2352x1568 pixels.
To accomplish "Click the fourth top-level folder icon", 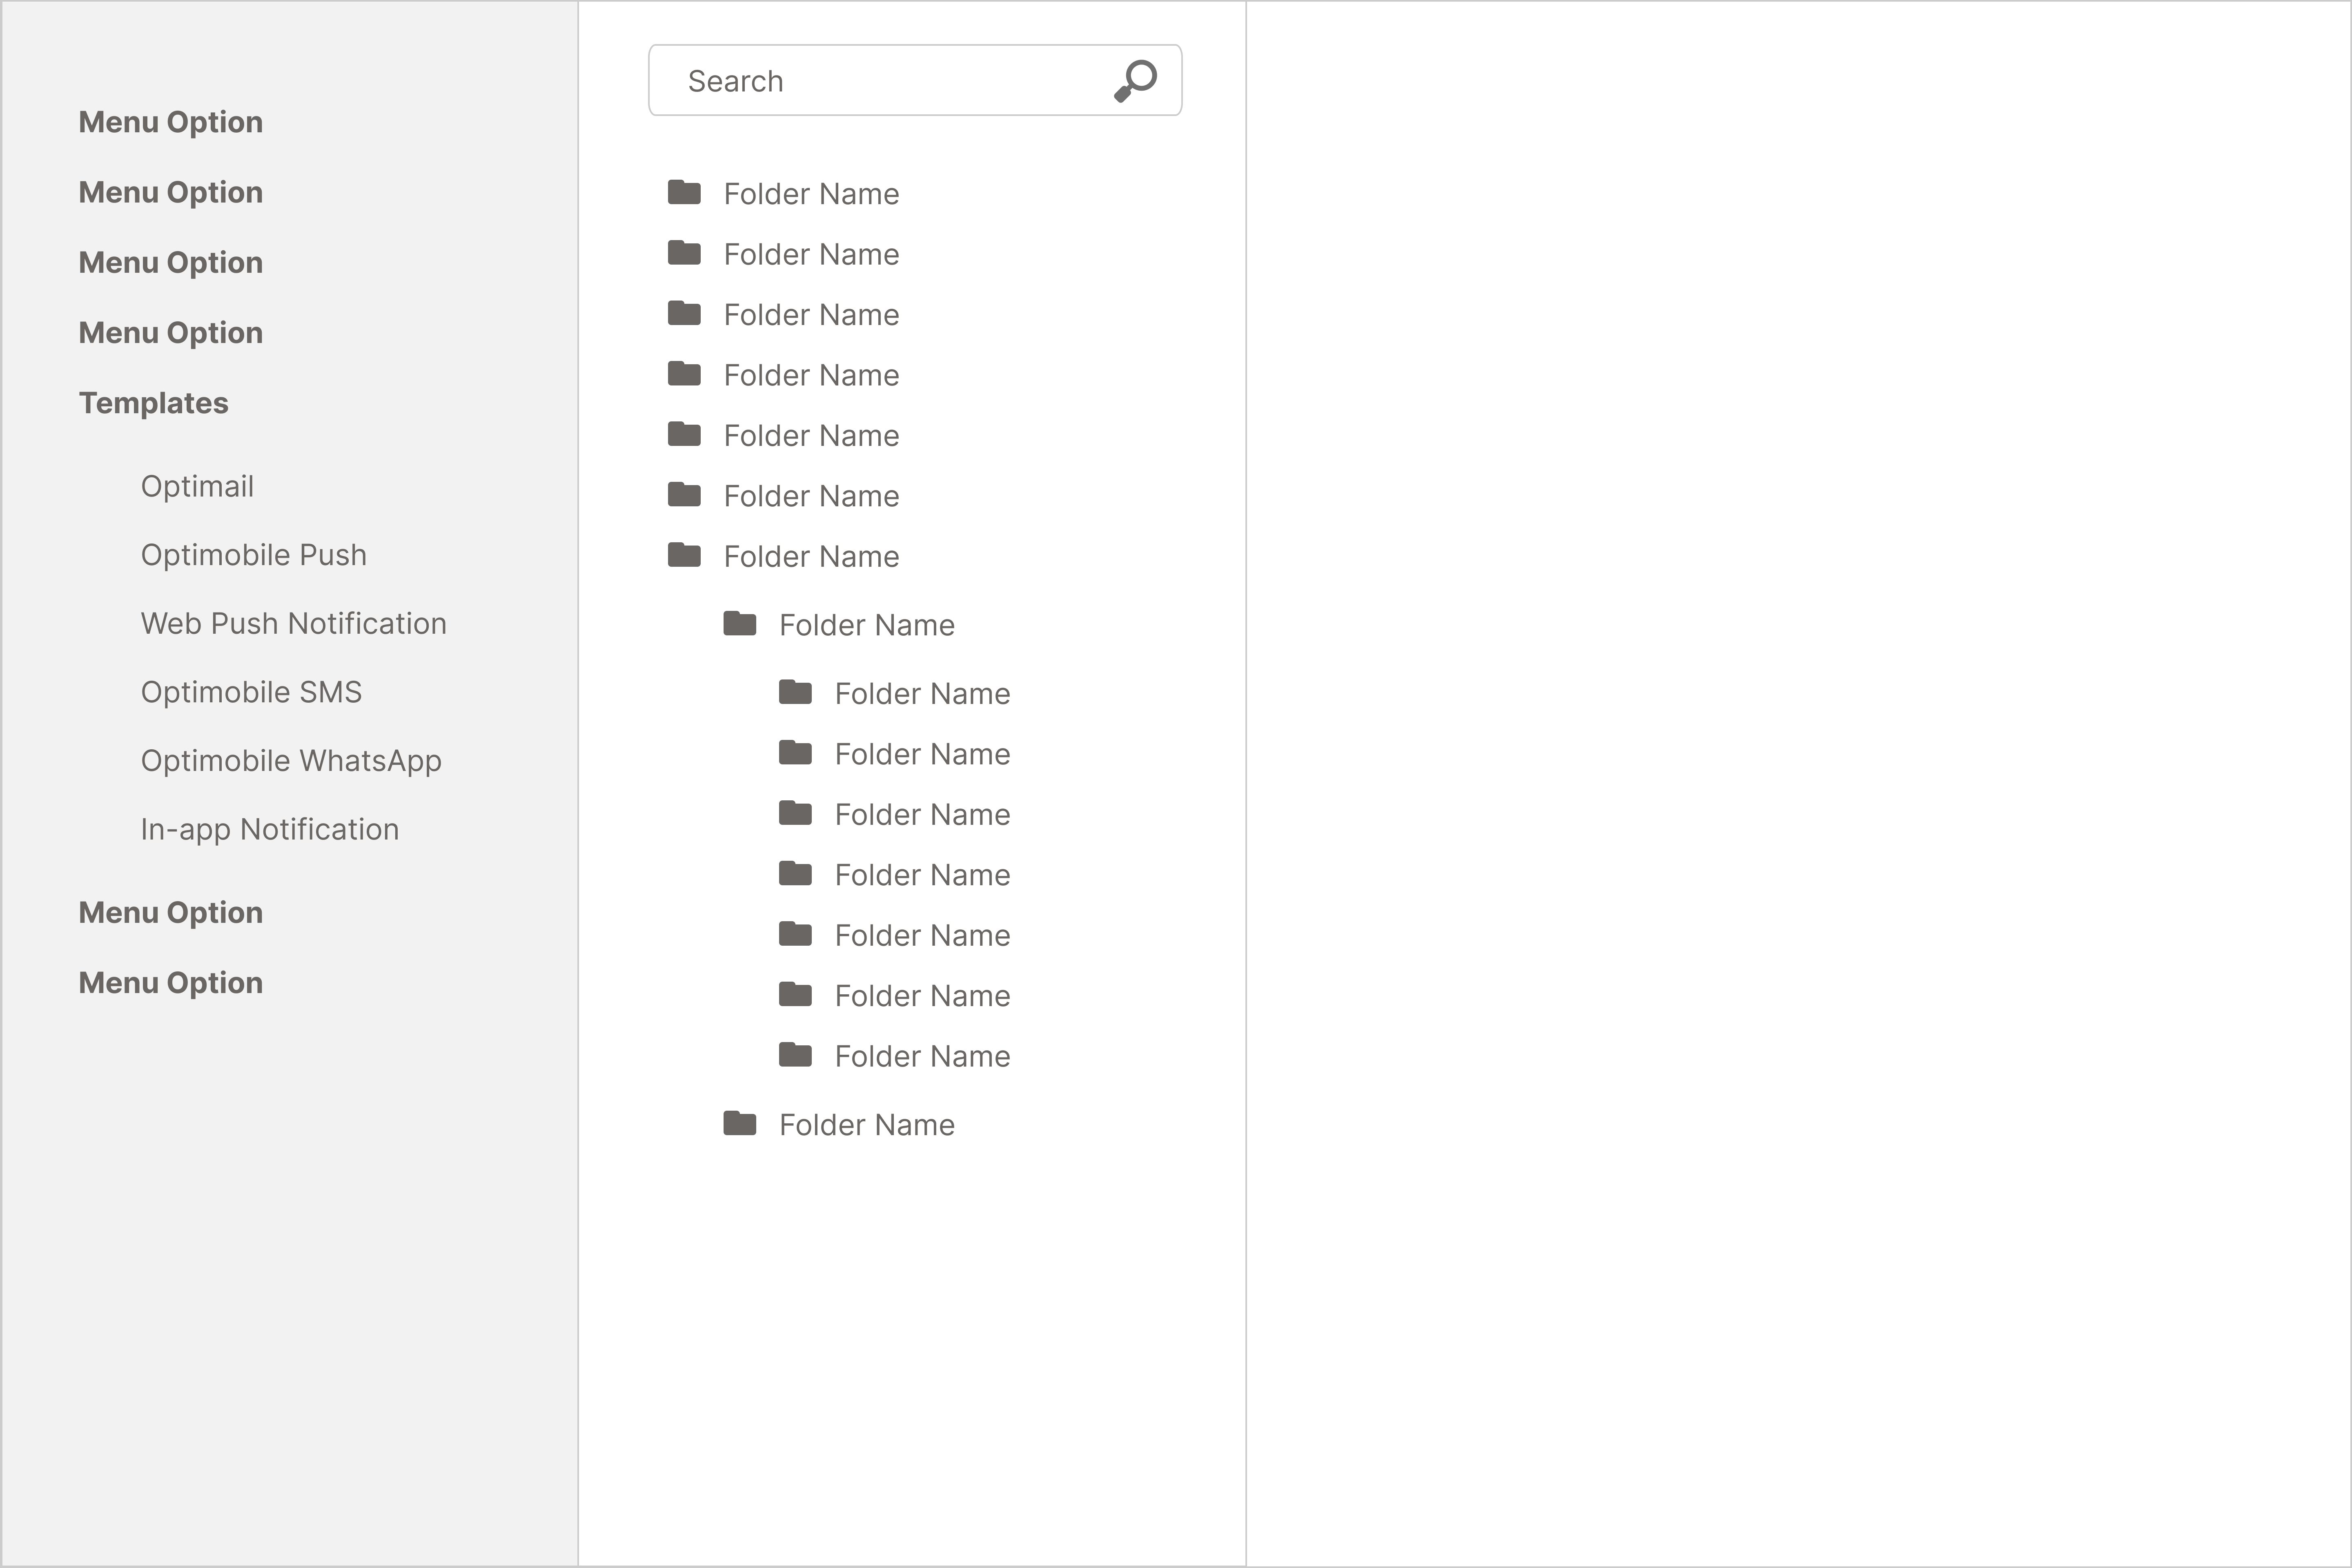I will [684, 374].
